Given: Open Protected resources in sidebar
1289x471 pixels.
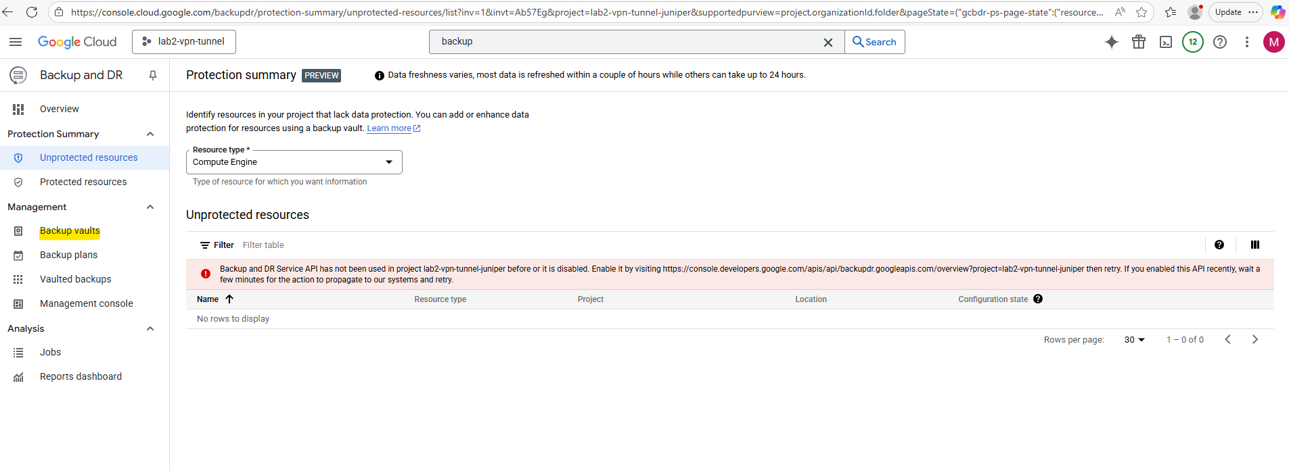Looking at the screenshot, I should point(83,182).
